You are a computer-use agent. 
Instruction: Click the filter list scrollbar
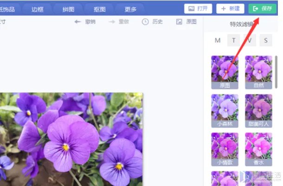[x=276, y=72]
